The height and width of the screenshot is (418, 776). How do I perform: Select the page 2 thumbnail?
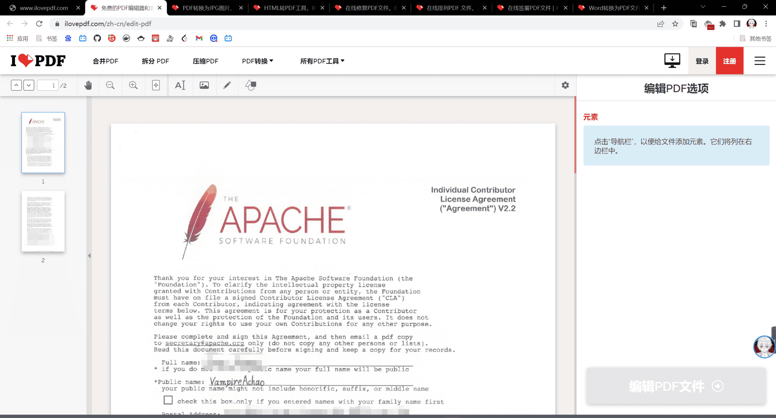click(43, 221)
